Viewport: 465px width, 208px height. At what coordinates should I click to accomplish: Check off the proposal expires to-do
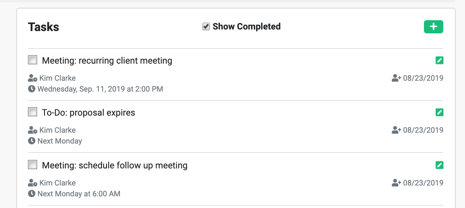33,112
